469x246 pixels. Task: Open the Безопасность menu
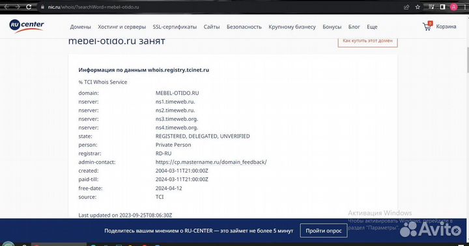(244, 27)
